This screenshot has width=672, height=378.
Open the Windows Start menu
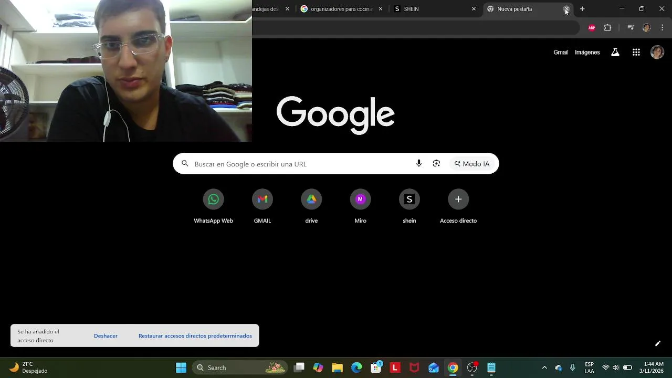[181, 367]
